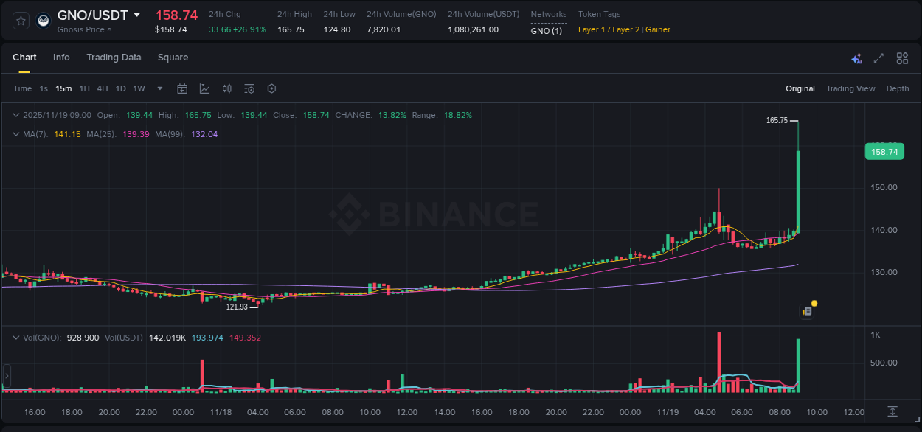The width and height of the screenshot is (922, 432).
Task: Click the hexagon chart settings icon
Action: 271,88
